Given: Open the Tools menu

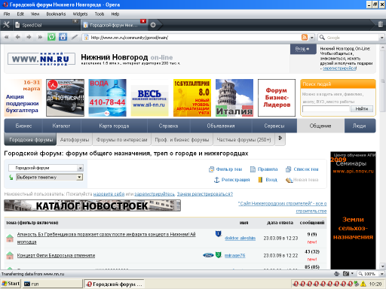Looking at the screenshot, I should coord(100,14).
